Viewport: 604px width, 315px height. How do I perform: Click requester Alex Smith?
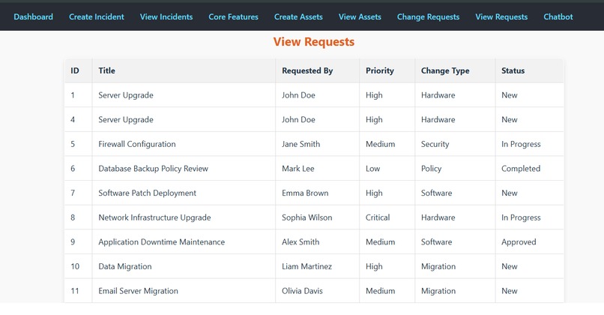(301, 242)
